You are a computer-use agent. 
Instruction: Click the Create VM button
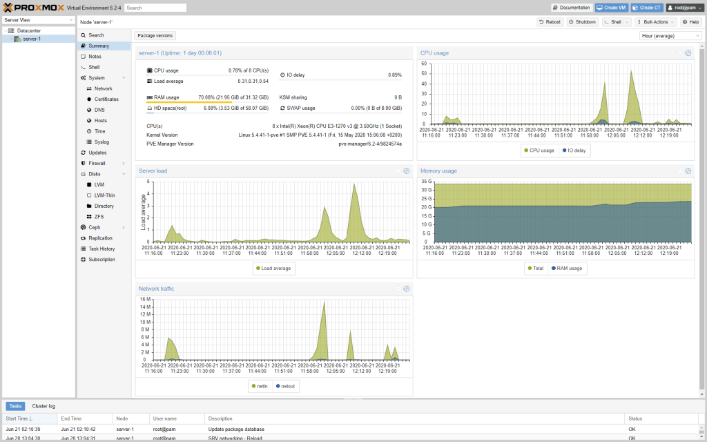(611, 8)
